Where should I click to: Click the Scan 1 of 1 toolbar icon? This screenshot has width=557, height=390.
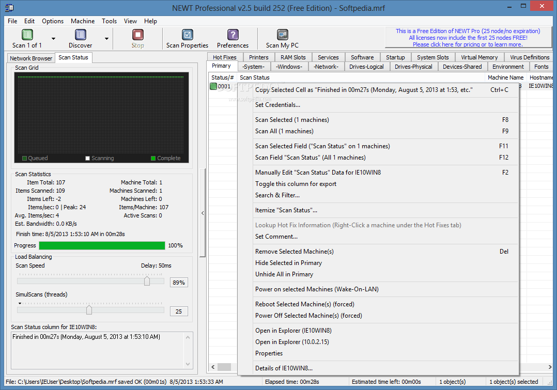click(27, 35)
